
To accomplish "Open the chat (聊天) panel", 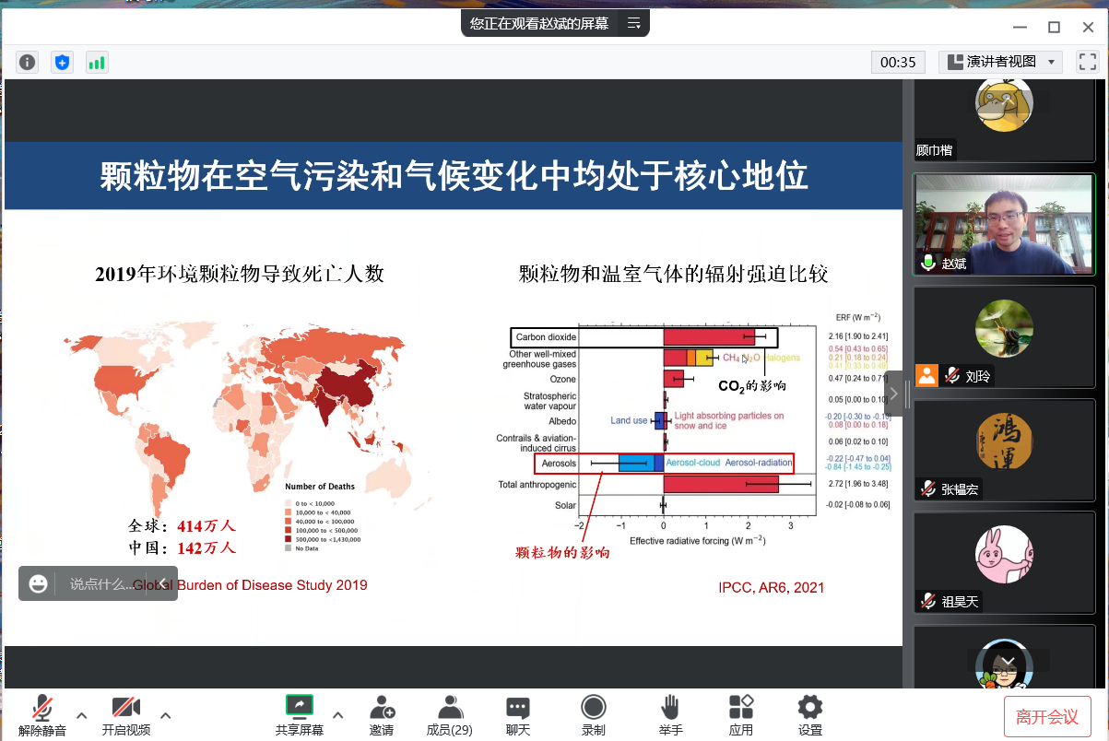I will pyautogui.click(x=517, y=715).
